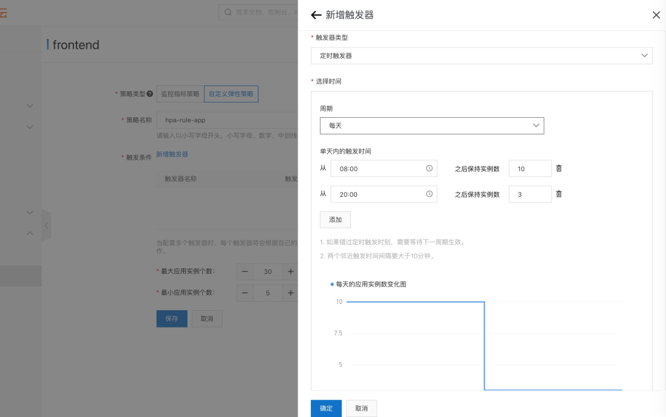666x417 pixels.
Task: Click 取消 on the frontend policy form
Action: coord(207,319)
